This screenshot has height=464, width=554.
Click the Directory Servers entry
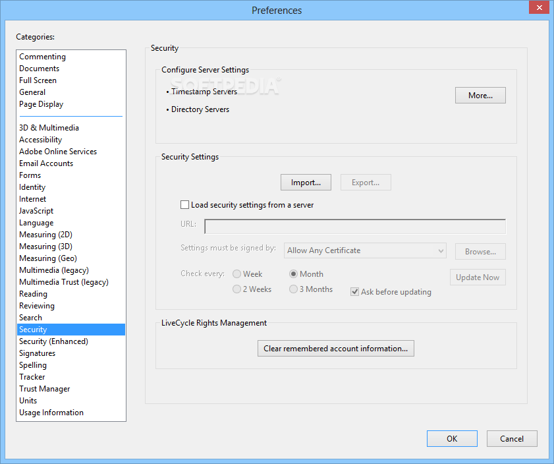point(200,109)
